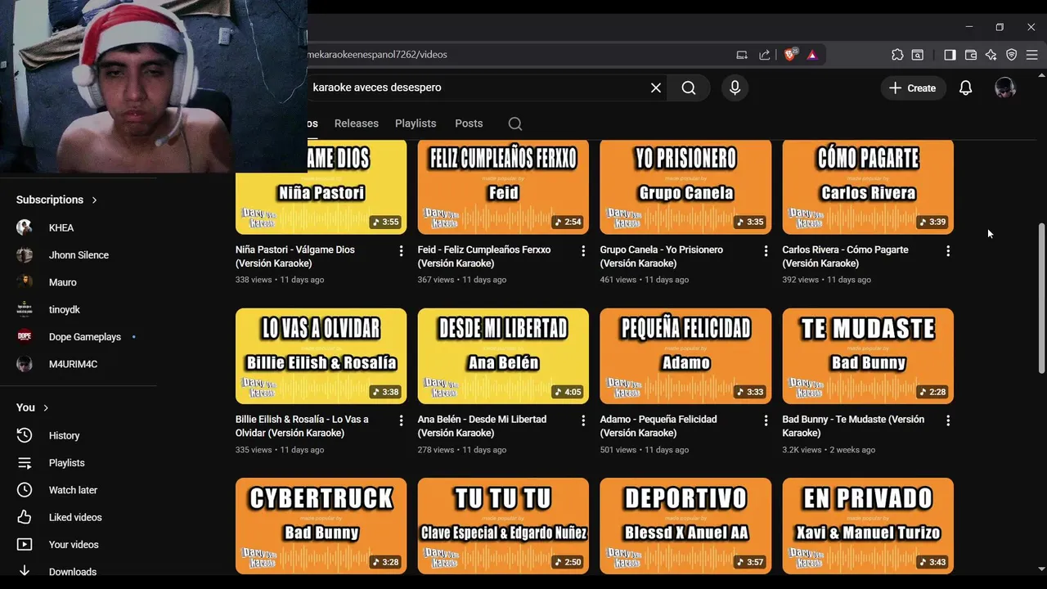1047x589 pixels.
Task: Click Brave Rewards triangle icon
Action: [812, 55]
